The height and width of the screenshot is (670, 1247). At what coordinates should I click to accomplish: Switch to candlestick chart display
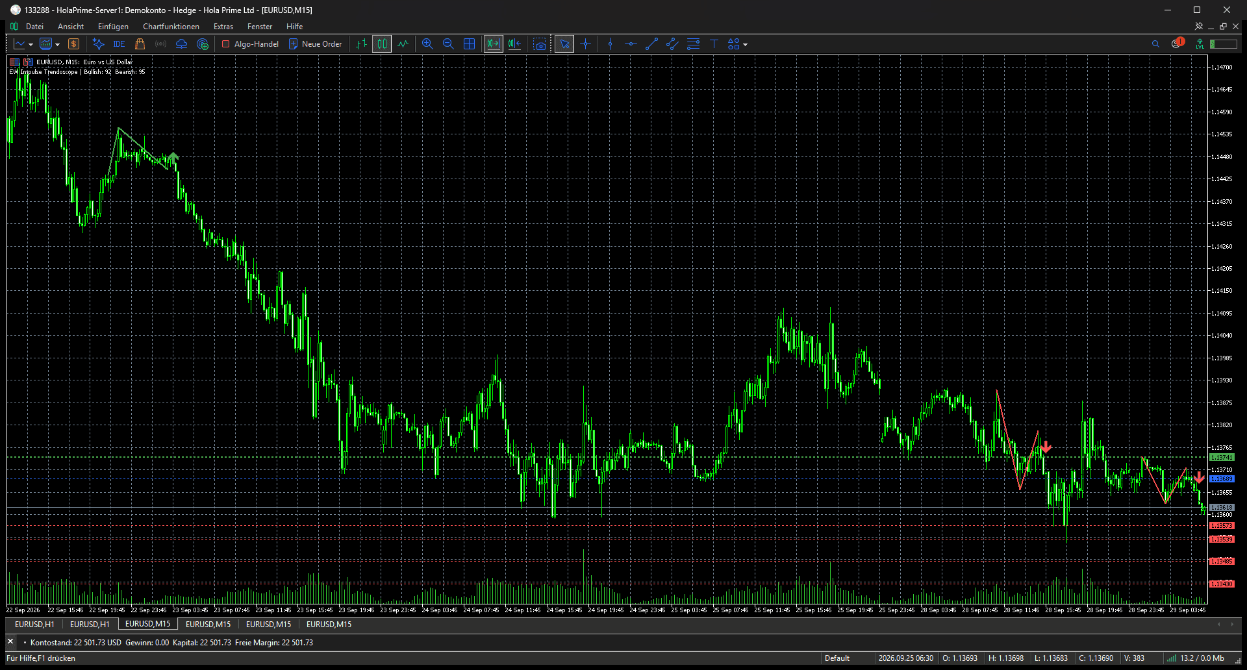(382, 44)
